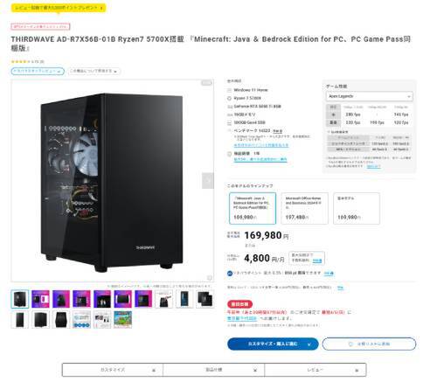Click the yellow review points promotion banner
437x389 pixels.
tap(59, 8)
